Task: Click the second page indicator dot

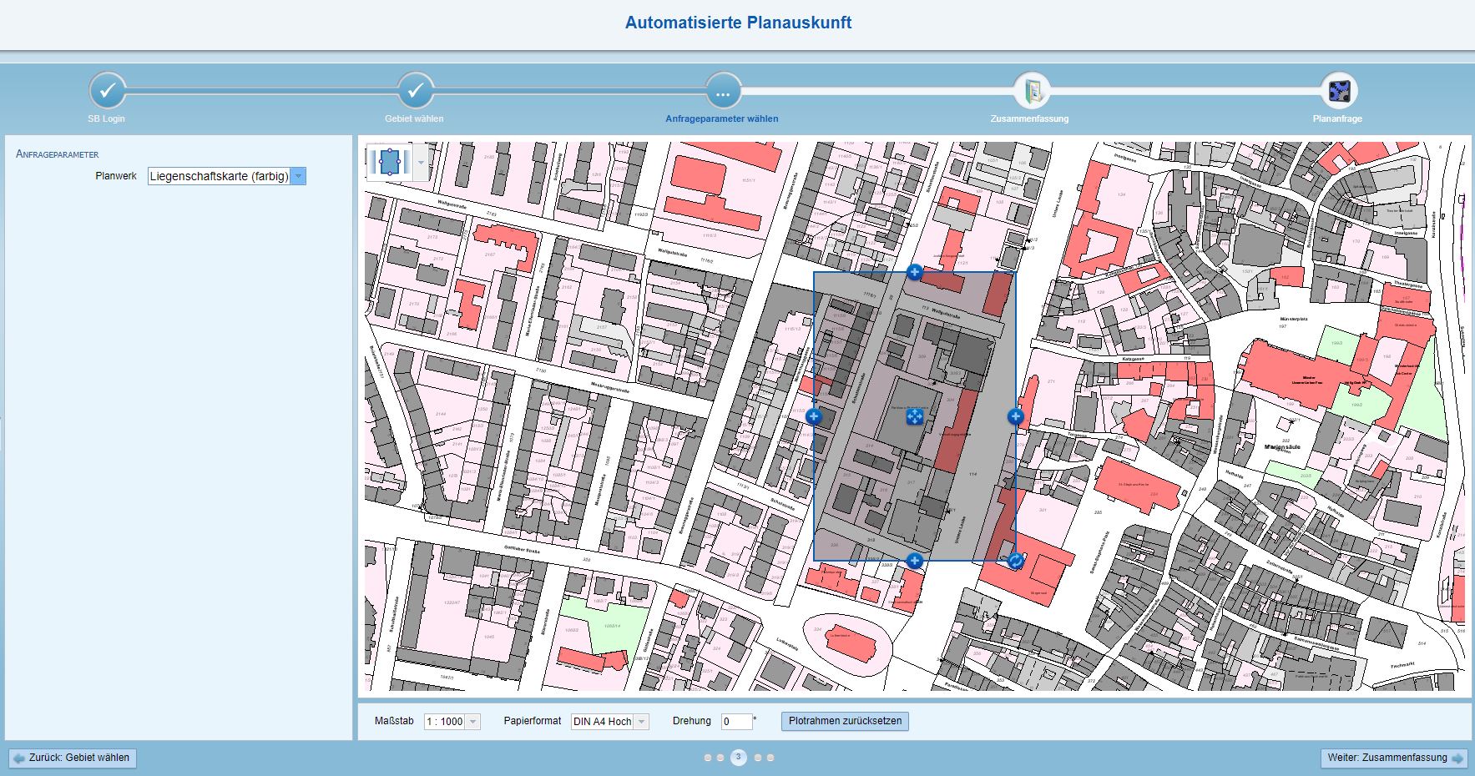Action: click(x=720, y=758)
